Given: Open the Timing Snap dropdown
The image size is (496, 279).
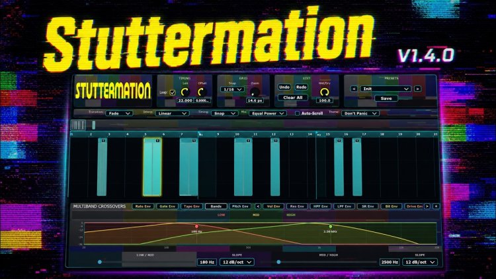Looking at the screenshot, I should tap(224, 113).
